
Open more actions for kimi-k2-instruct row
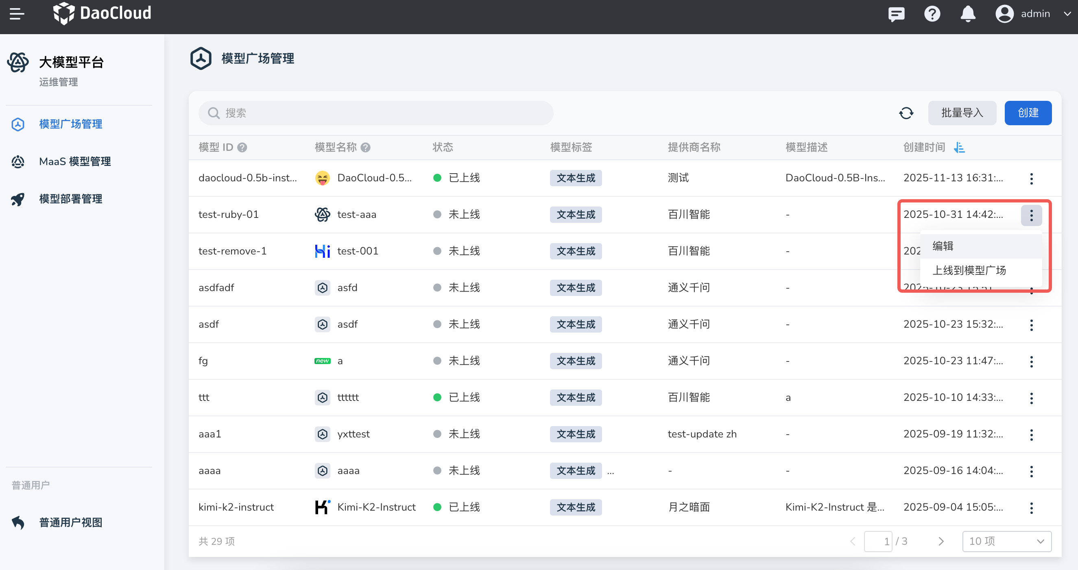pos(1031,508)
